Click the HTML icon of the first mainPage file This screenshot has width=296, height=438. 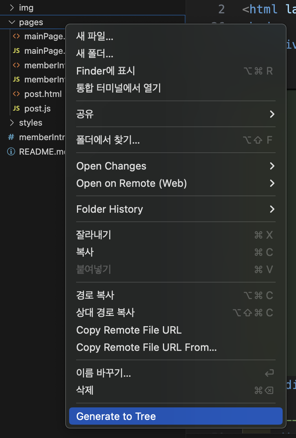pyautogui.click(x=16, y=36)
